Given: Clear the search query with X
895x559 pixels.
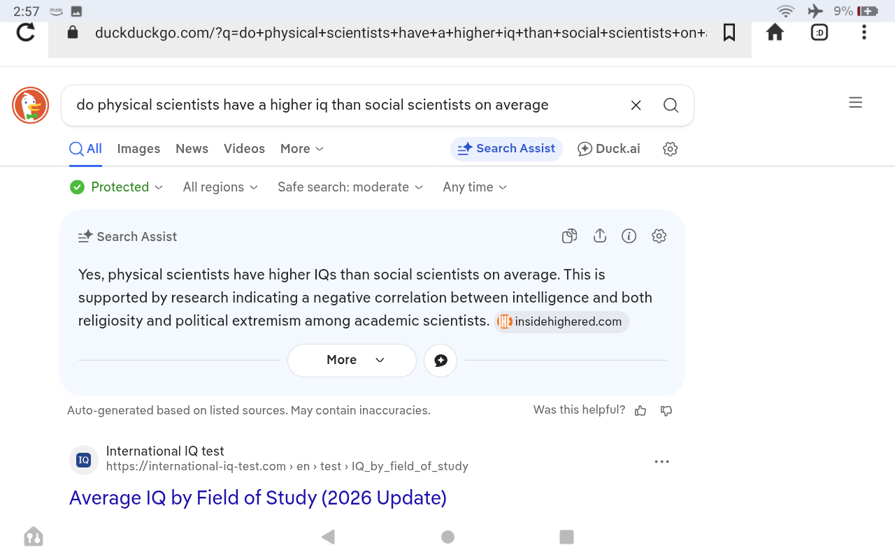Looking at the screenshot, I should [x=636, y=106].
